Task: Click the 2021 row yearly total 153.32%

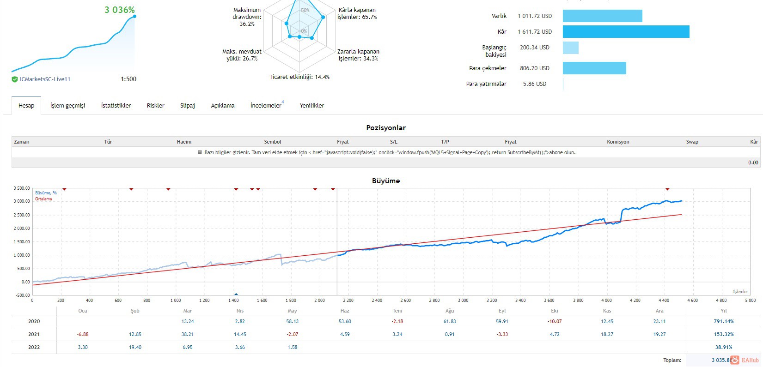Action: (x=724, y=334)
